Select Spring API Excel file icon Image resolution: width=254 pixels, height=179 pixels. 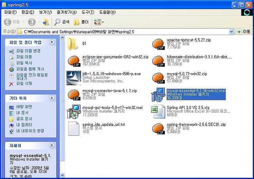point(158,112)
